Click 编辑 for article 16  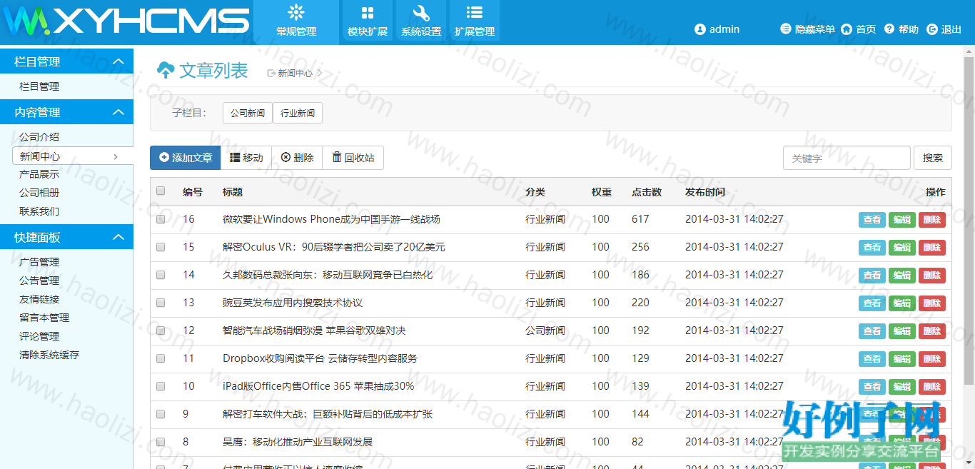pyautogui.click(x=902, y=220)
